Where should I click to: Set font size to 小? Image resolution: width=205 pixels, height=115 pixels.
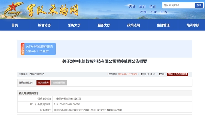[154, 74]
